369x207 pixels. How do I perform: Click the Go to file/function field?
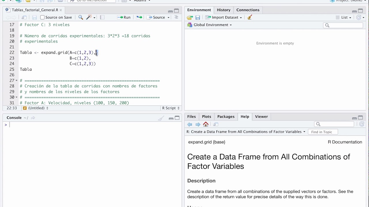pyautogui.click(x=92, y=1)
